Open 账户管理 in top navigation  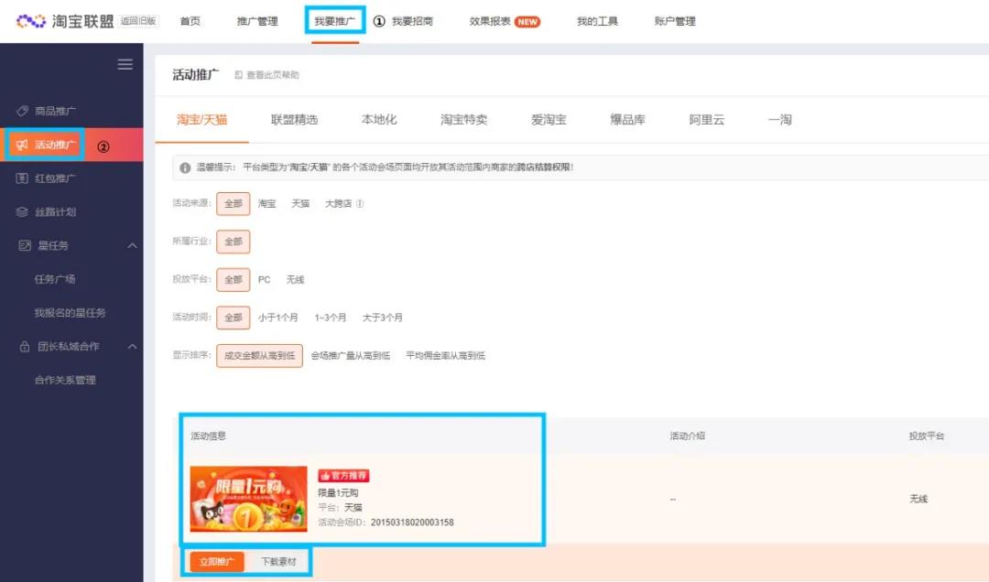coord(675,21)
